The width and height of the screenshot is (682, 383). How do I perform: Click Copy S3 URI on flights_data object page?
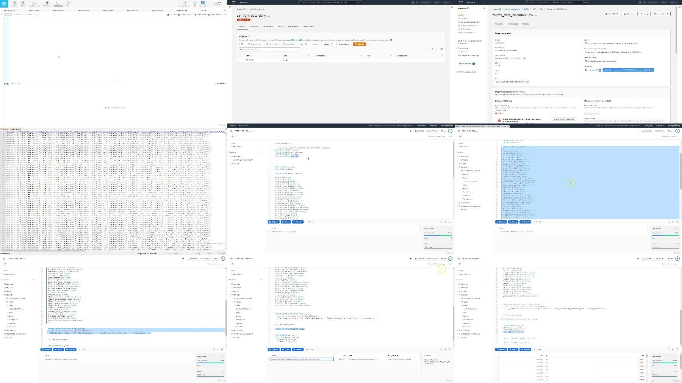(612, 14)
